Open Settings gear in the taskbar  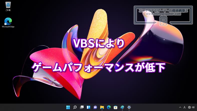tap(129, 107)
